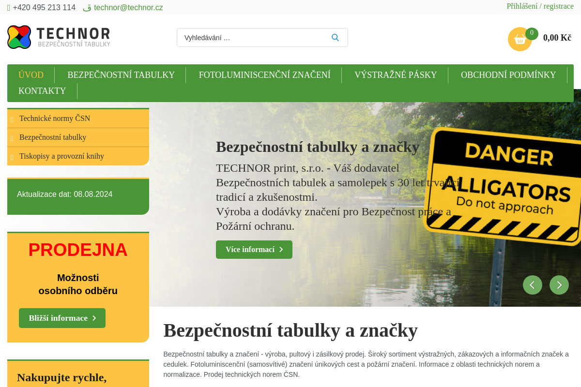Click the chevron inside Více informací button
This screenshot has height=387, width=581.
(x=281, y=249)
